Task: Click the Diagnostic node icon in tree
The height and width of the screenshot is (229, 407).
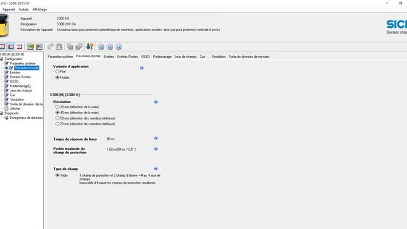Action: (x=1, y=113)
